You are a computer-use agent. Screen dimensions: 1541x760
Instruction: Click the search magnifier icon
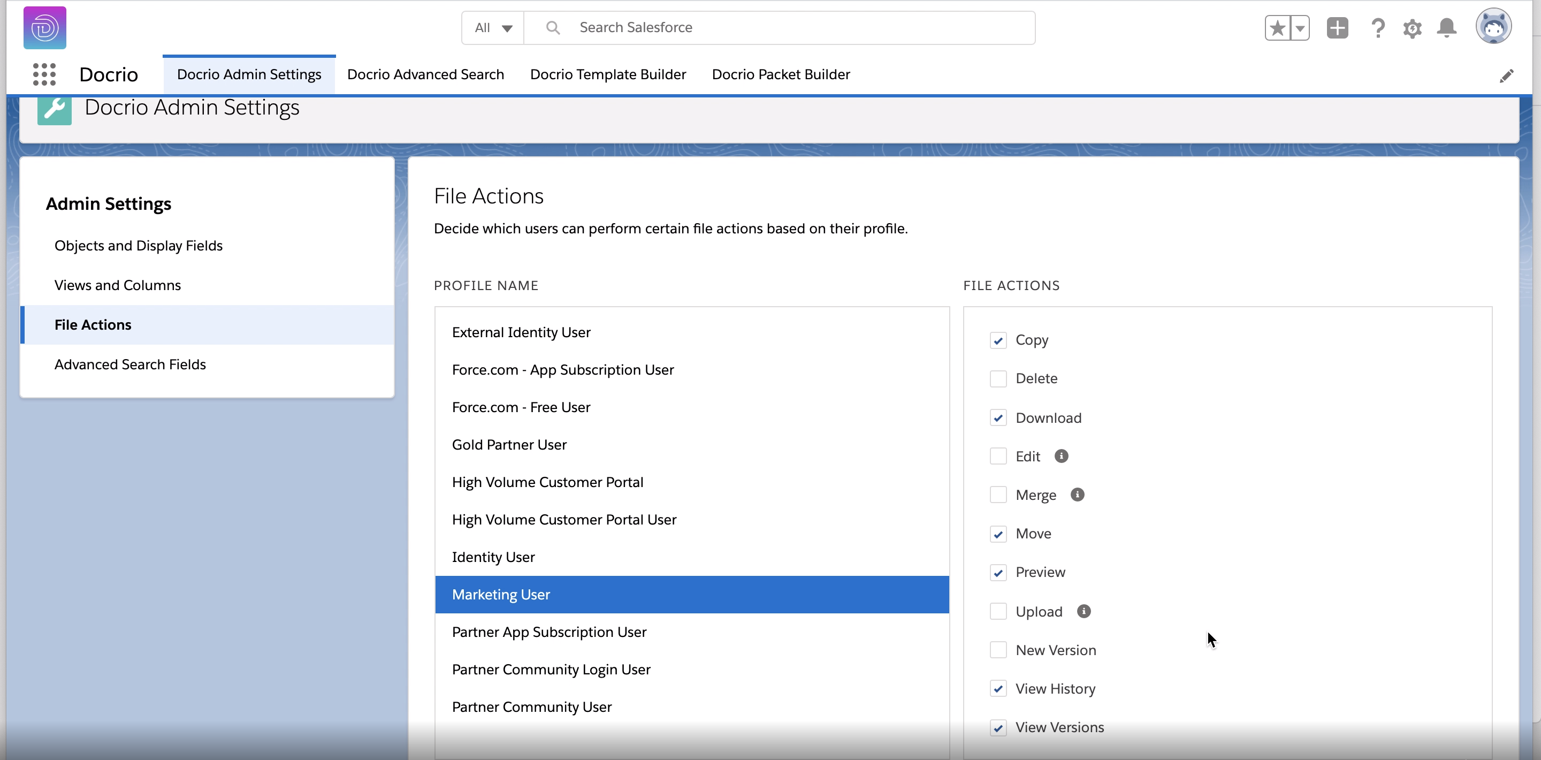point(552,27)
